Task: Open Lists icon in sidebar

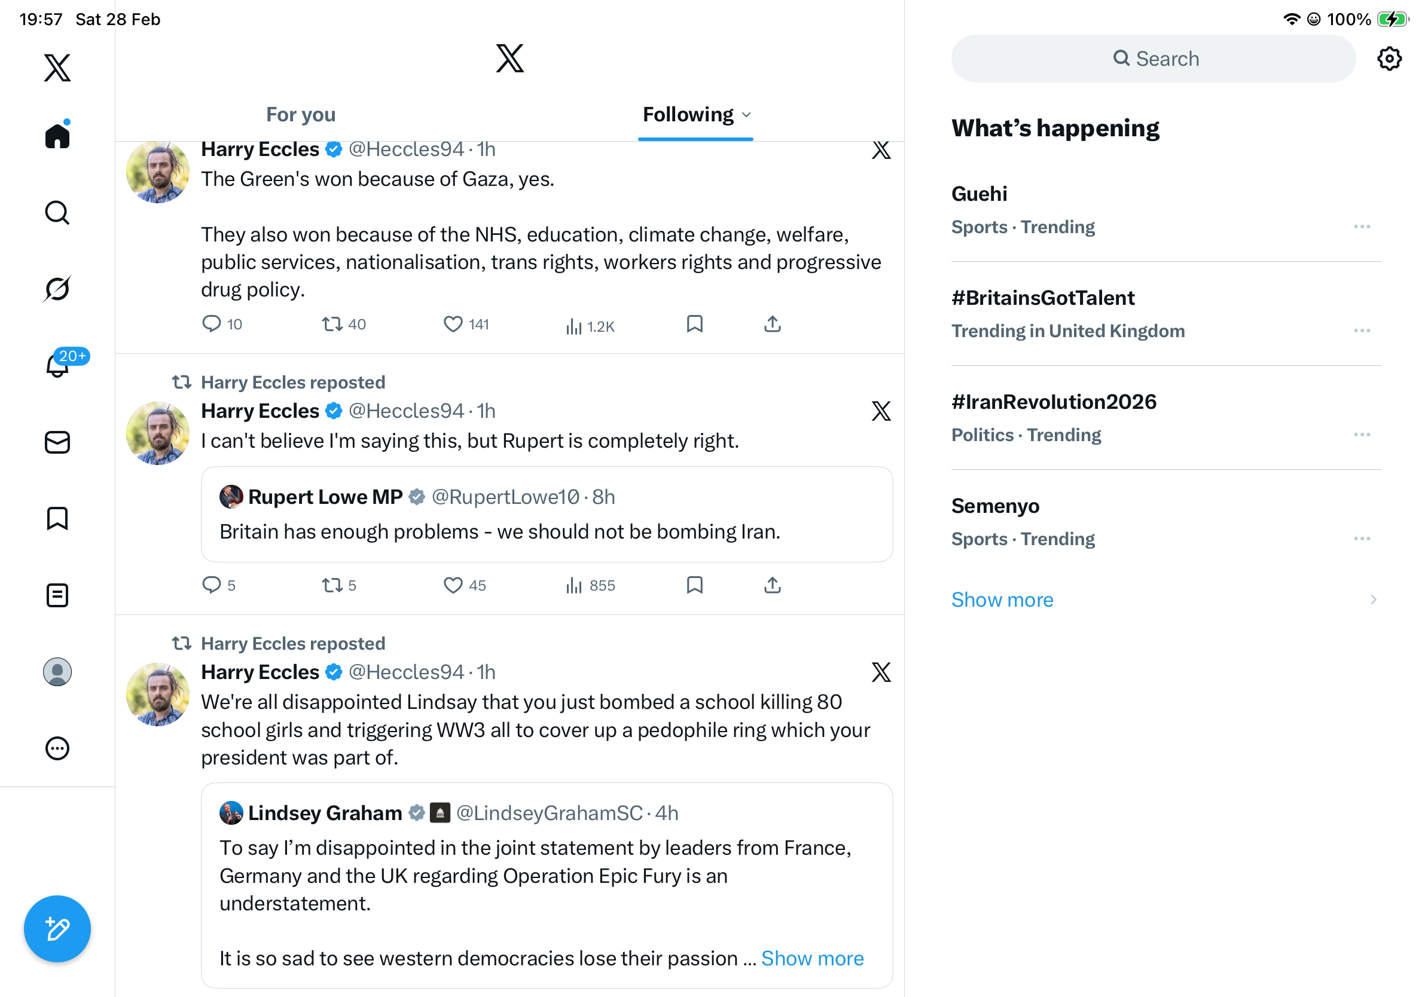Action: (x=57, y=595)
